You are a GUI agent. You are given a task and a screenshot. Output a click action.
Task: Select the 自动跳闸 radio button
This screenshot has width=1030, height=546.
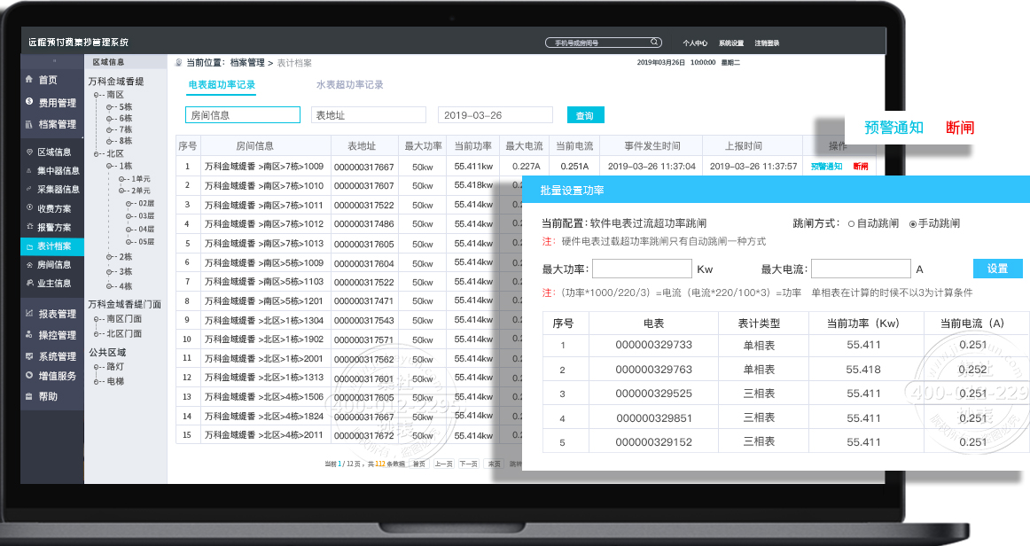[x=851, y=224]
